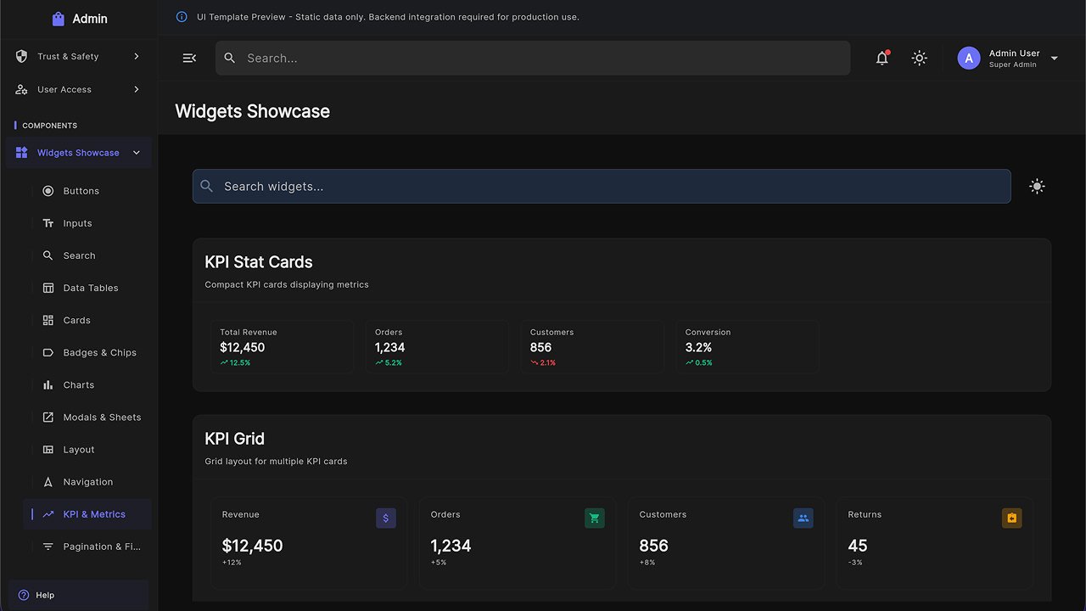Screen dimensions: 1086x611
Task: Click the Admin shopping bag logo icon
Action: 58,19
